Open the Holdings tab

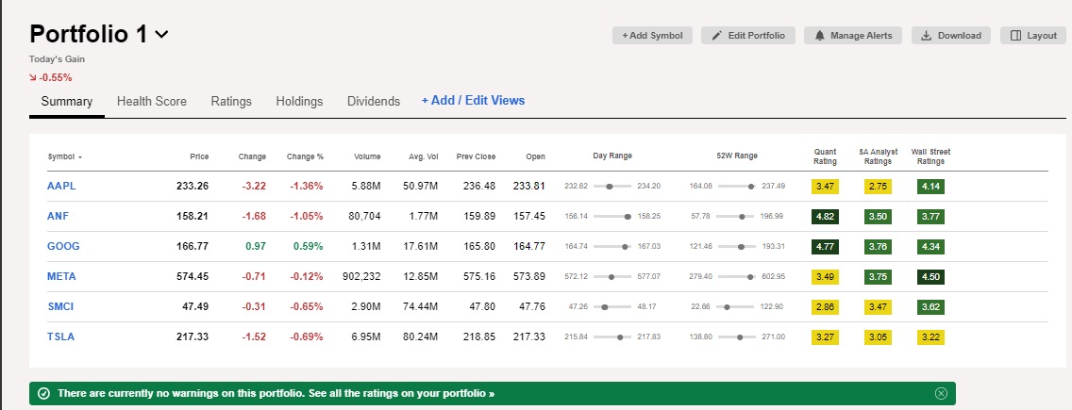299,101
